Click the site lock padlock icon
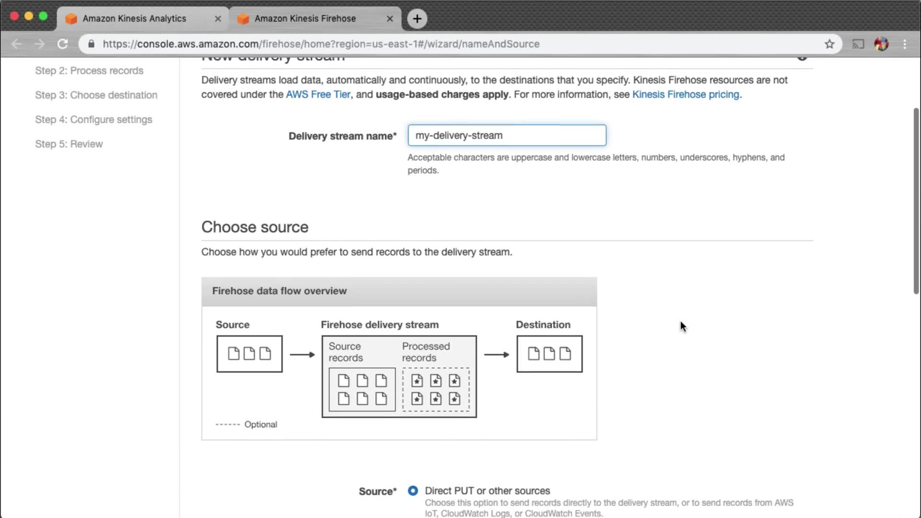This screenshot has width=921, height=518. tap(91, 44)
